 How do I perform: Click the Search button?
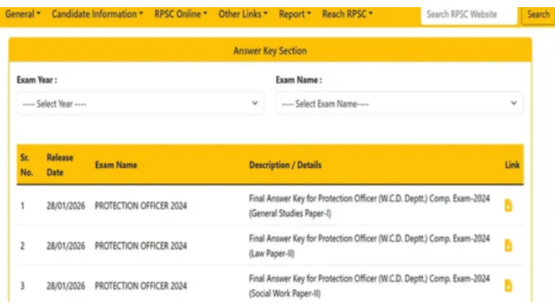click(538, 14)
